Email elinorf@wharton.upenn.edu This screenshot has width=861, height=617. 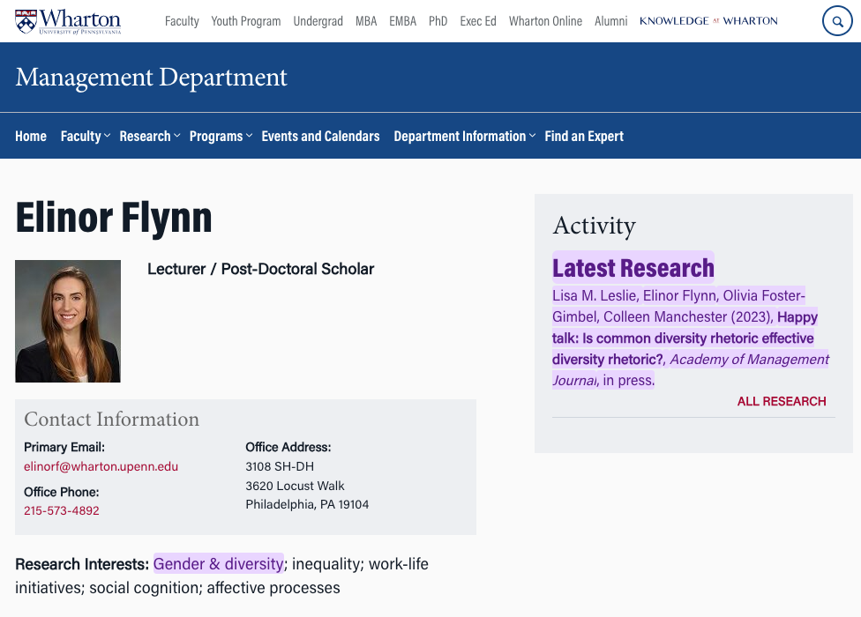tap(101, 466)
